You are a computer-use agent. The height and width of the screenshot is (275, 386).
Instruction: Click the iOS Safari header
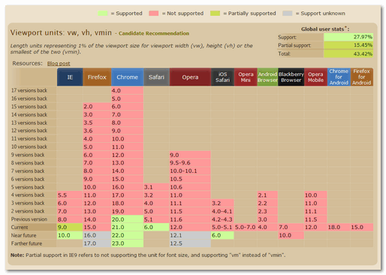coord(222,77)
